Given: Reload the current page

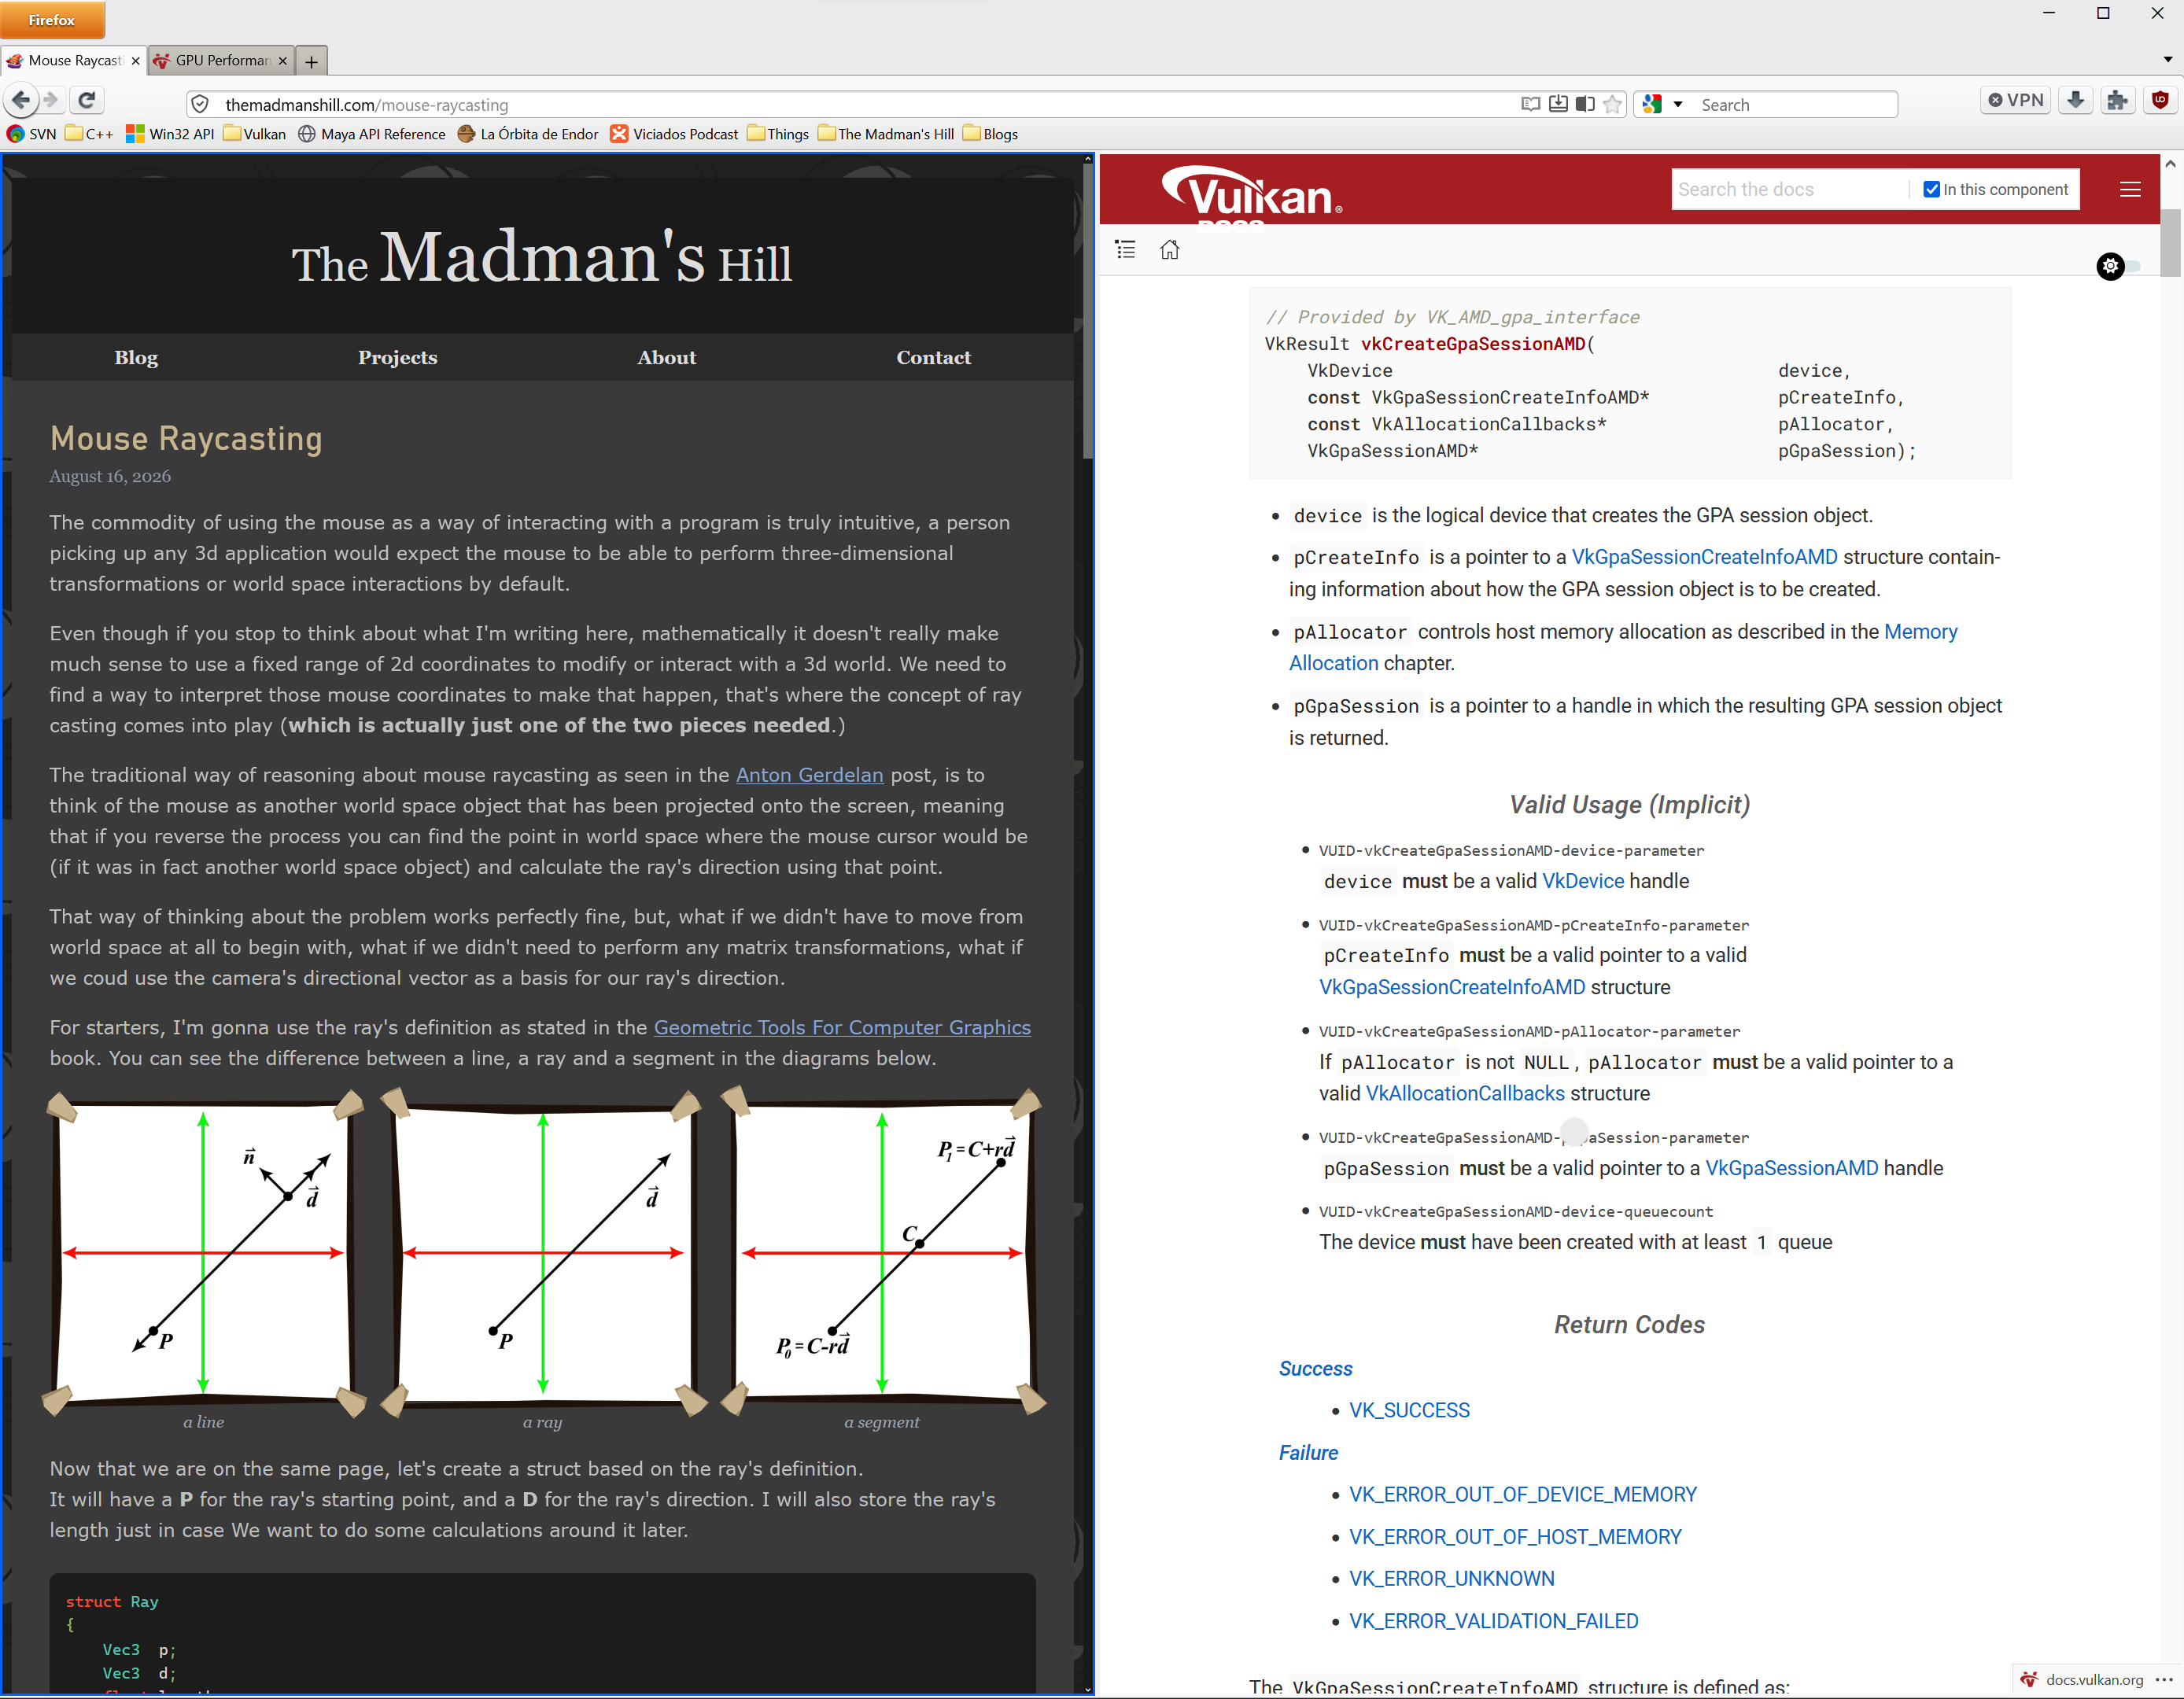Looking at the screenshot, I should point(87,100).
